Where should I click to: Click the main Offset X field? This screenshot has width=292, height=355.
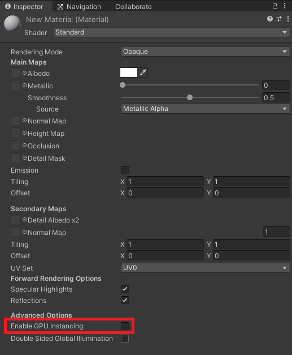pyautogui.click(x=165, y=193)
